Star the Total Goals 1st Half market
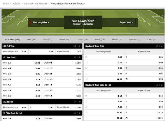Image resolution: width=165 pixels, height=121 pixels. (x=80, y=113)
